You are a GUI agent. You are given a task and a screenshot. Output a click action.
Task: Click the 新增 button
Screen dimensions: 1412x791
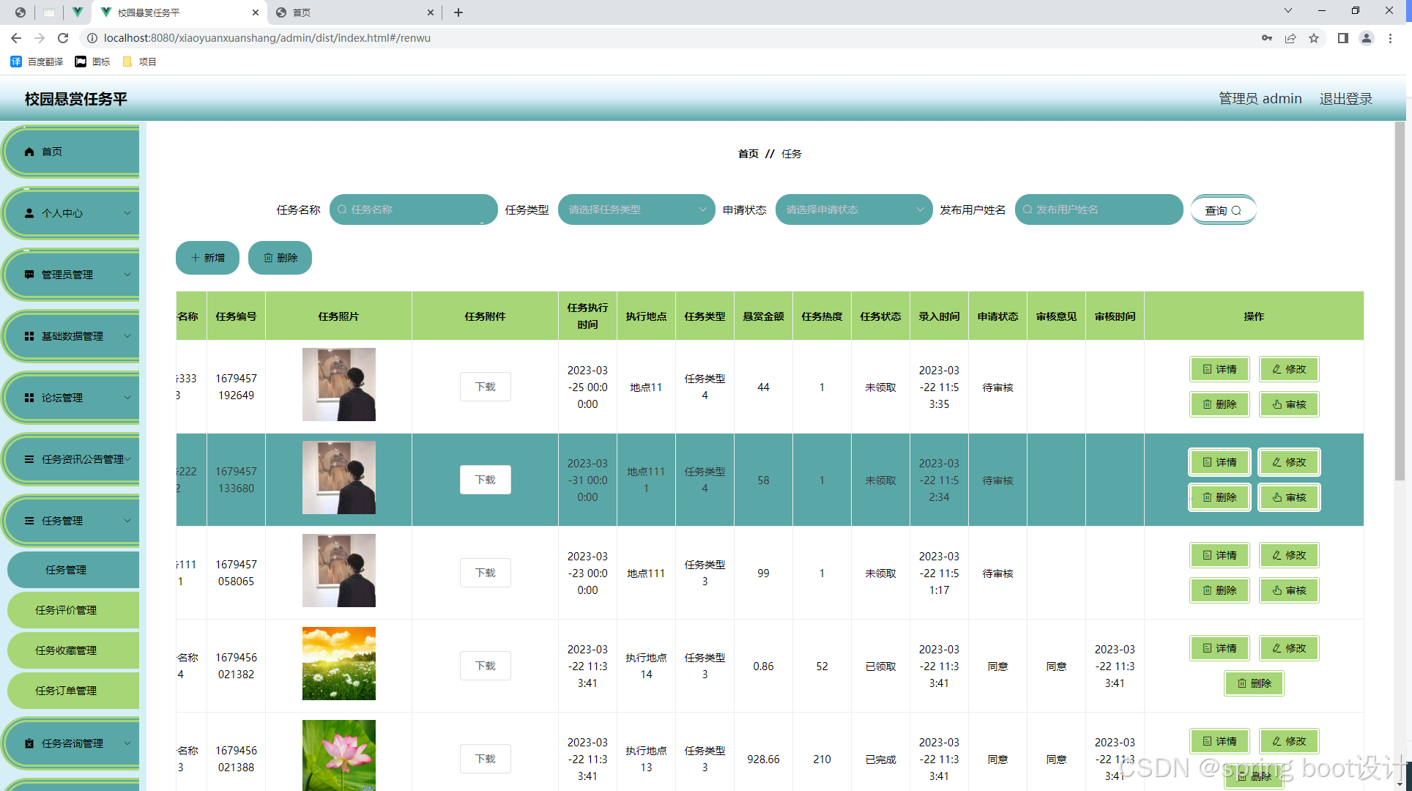point(207,258)
